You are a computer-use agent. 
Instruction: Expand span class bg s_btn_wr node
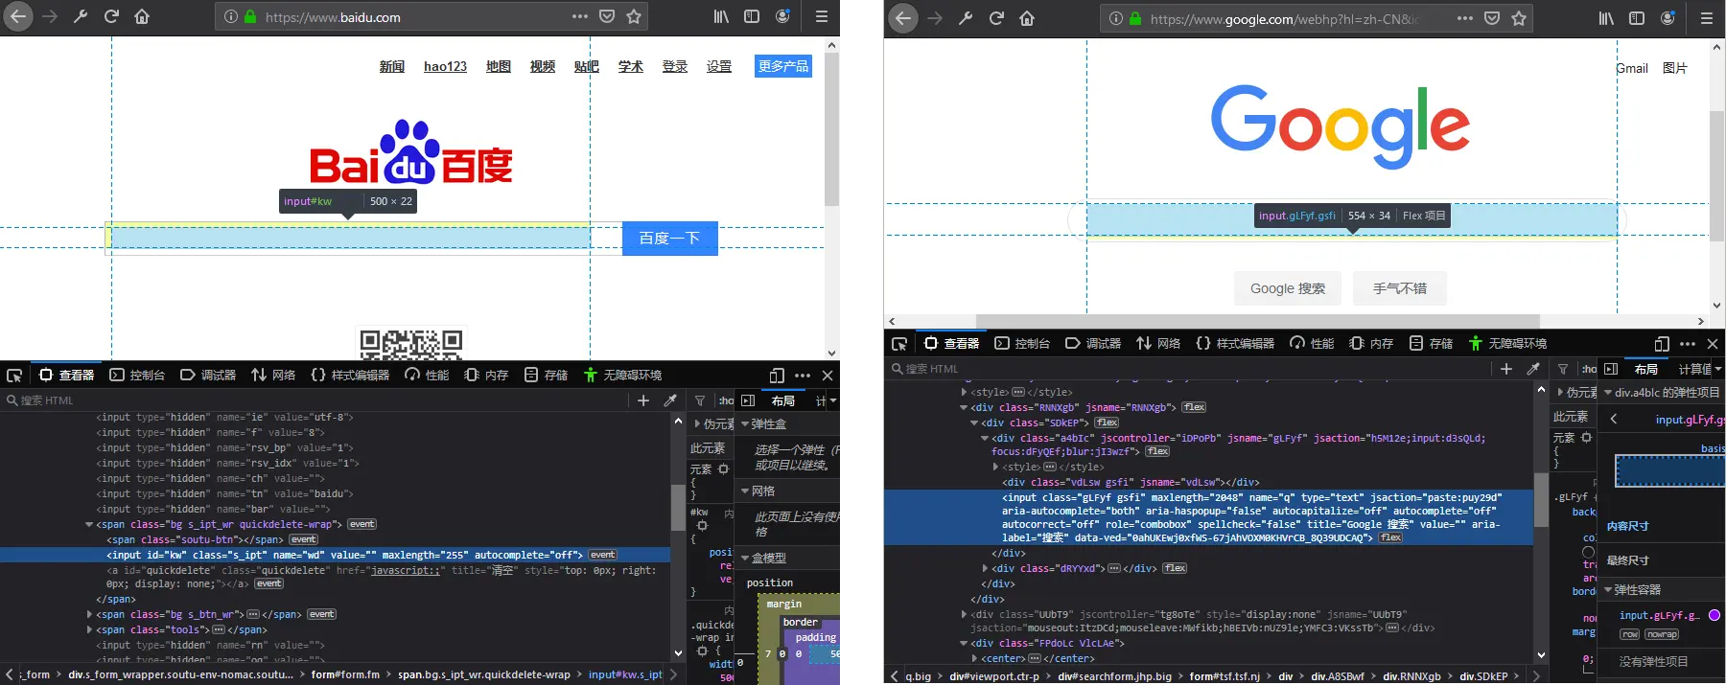[89, 614]
